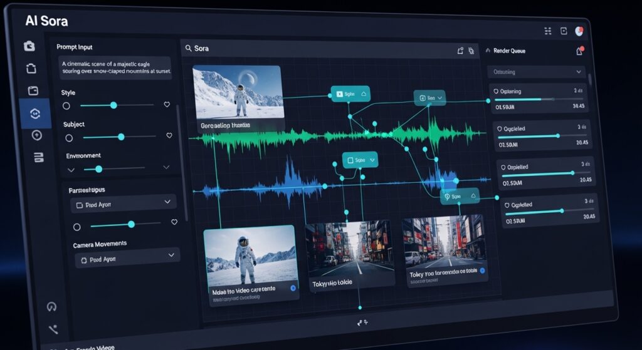
Task: Favorite the Style setting with heart icon
Action: (x=166, y=105)
